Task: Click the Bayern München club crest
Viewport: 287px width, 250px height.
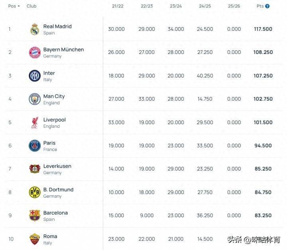Action: 35,52
